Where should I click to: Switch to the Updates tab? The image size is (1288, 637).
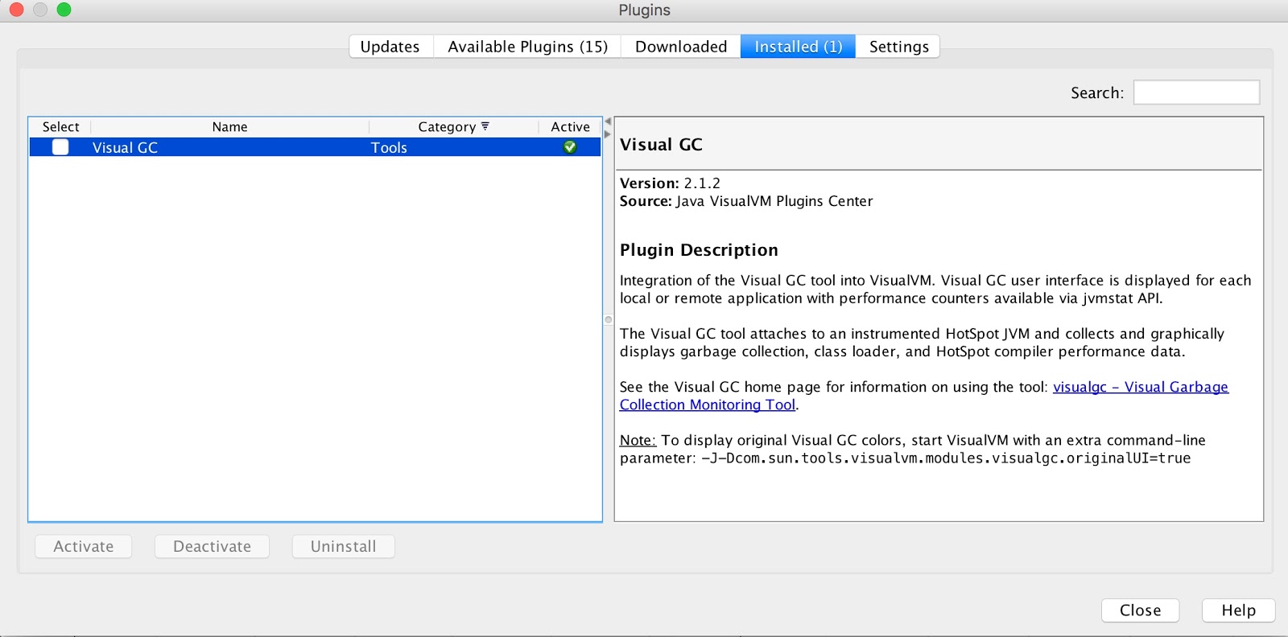[390, 47]
